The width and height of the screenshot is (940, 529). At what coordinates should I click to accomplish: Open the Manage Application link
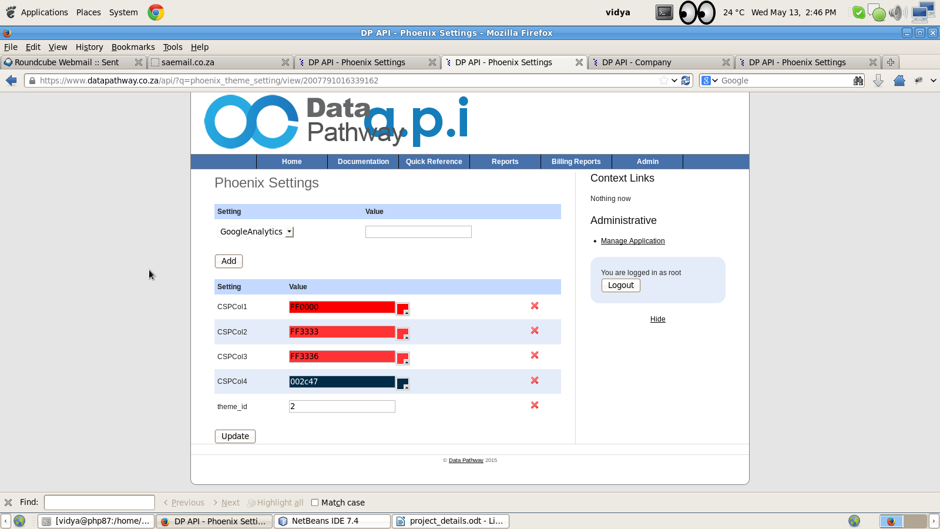tap(633, 241)
